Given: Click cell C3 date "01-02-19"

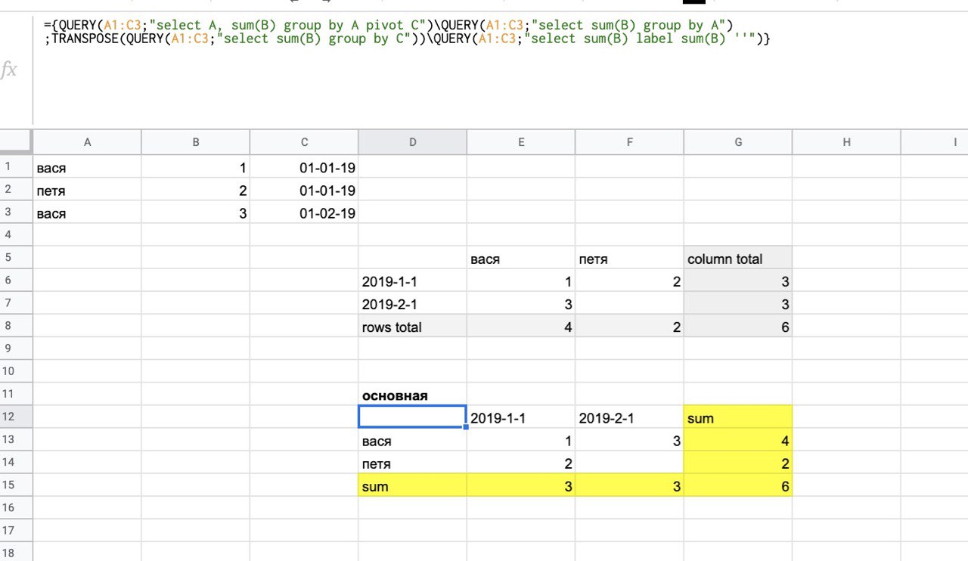Looking at the screenshot, I should click(304, 212).
